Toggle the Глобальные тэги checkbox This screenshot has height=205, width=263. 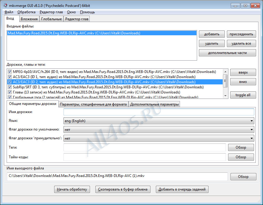tap(10, 97)
